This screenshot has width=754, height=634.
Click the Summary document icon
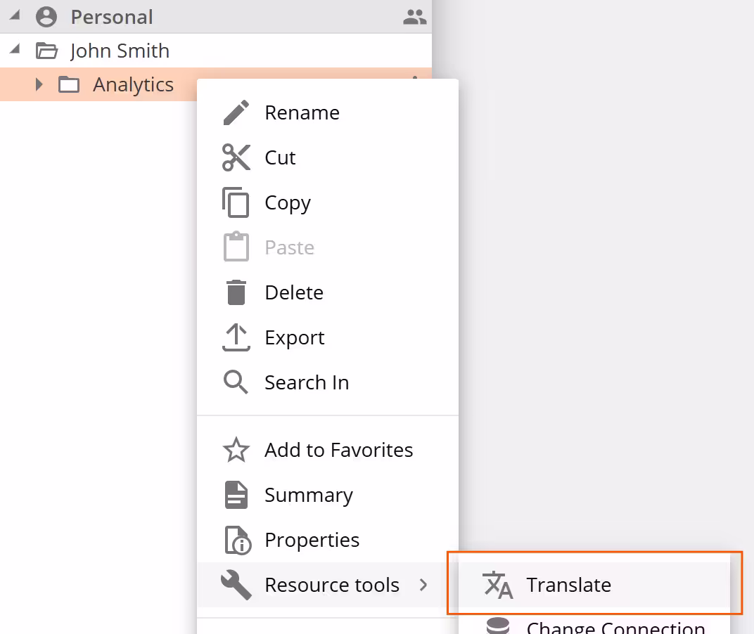point(236,494)
